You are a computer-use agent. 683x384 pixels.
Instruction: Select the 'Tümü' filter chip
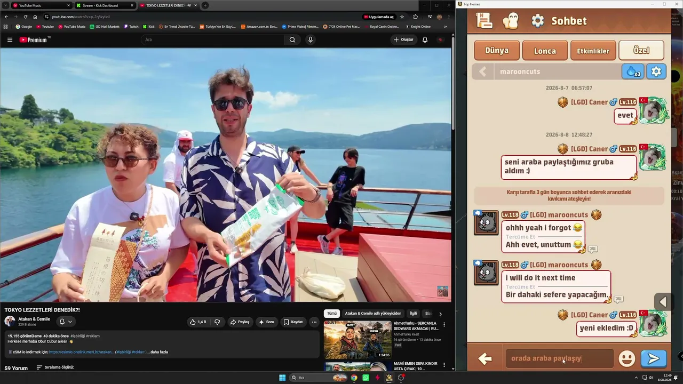pyautogui.click(x=332, y=314)
